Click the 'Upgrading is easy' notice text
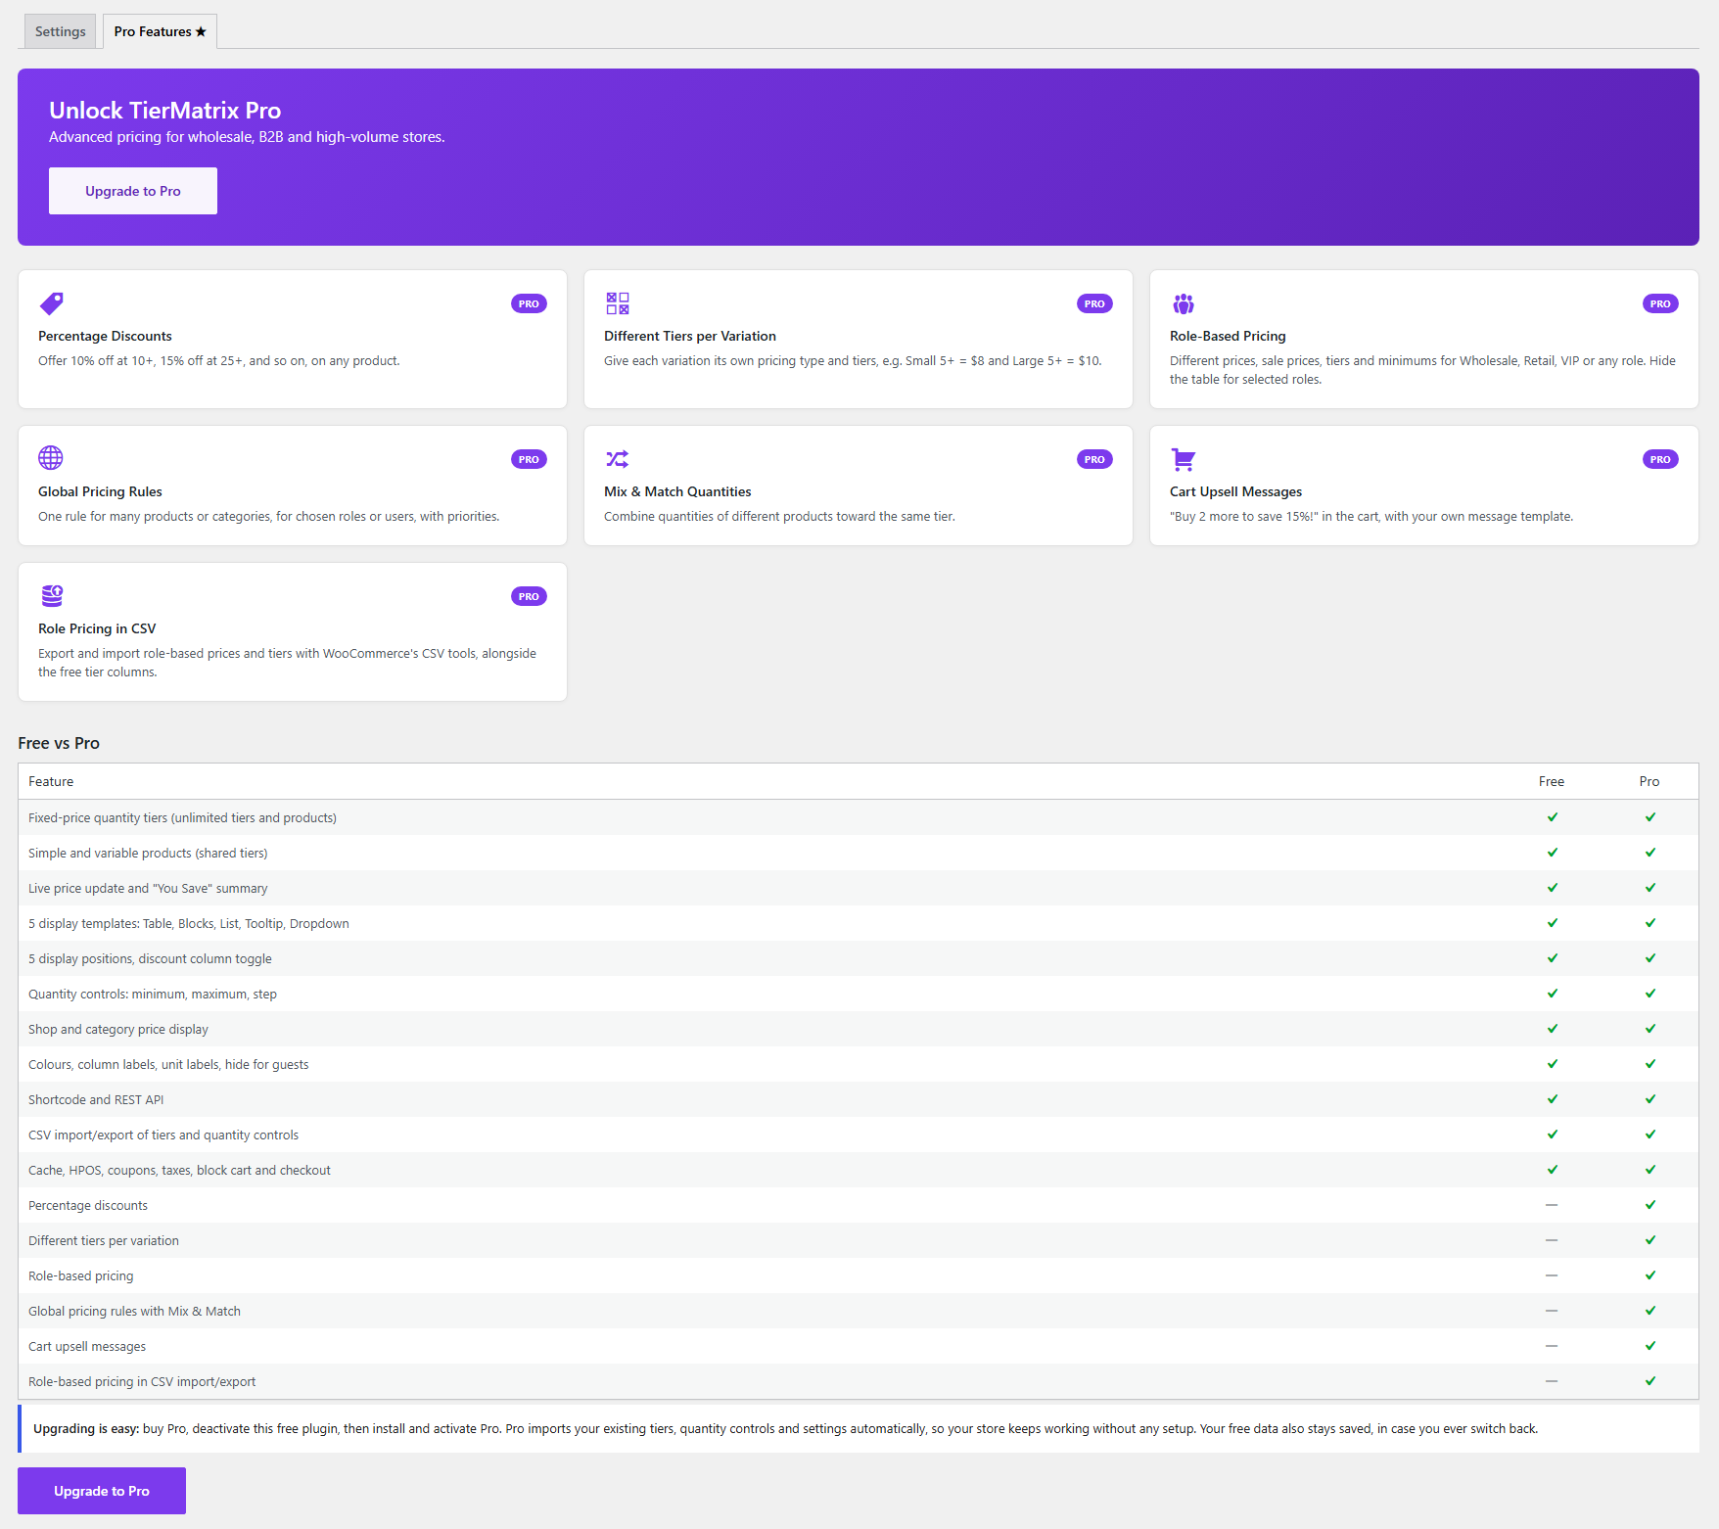The image size is (1719, 1529). 785,1429
